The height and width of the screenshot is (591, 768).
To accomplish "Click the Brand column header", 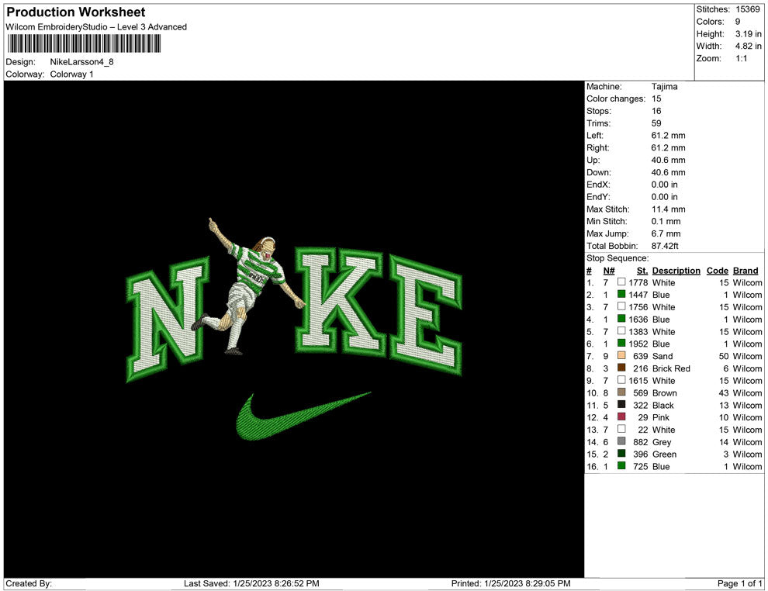I will click(746, 271).
